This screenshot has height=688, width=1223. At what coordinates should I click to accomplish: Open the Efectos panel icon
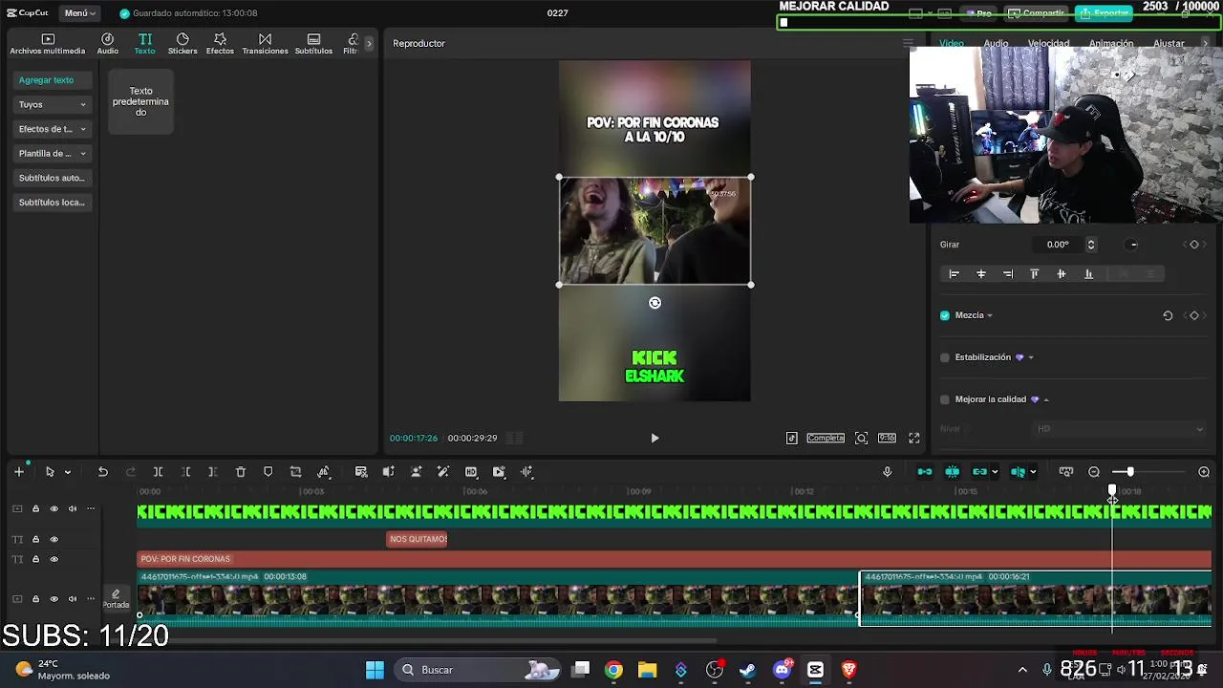pyautogui.click(x=220, y=43)
